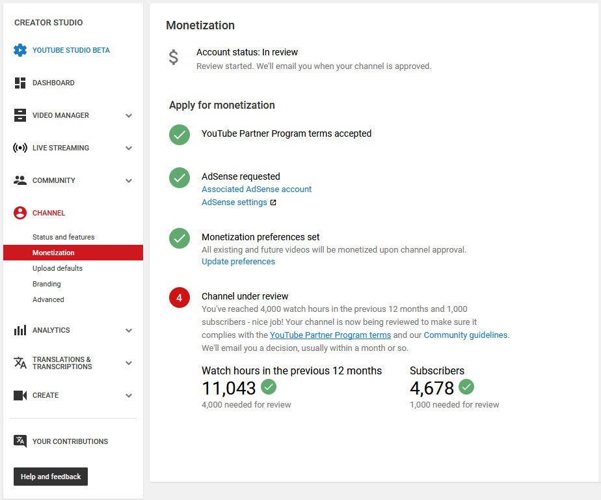601x500 pixels.
Task: Click the green check beside Partner Program terms
Action: [x=180, y=135]
